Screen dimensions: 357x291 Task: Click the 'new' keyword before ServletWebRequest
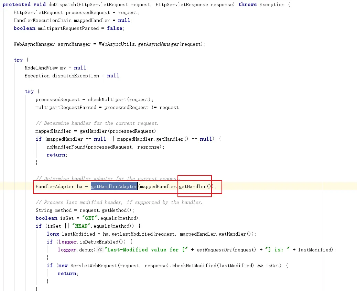63,266
